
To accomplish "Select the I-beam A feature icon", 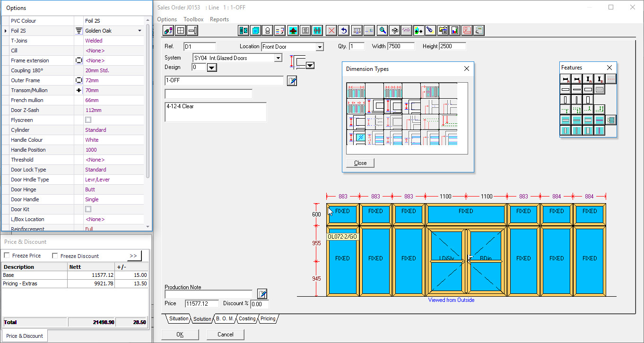I will (x=588, y=79).
